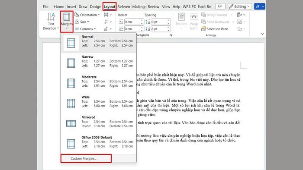
Task: Switch to the WPS PDF tab
Action: pyautogui.click(x=189, y=6)
